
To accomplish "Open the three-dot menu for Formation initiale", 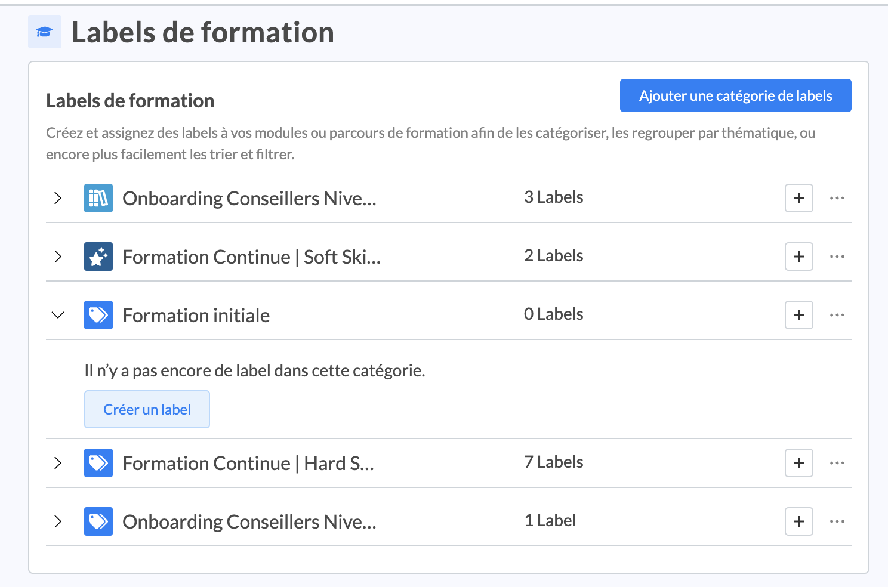I will (x=837, y=315).
